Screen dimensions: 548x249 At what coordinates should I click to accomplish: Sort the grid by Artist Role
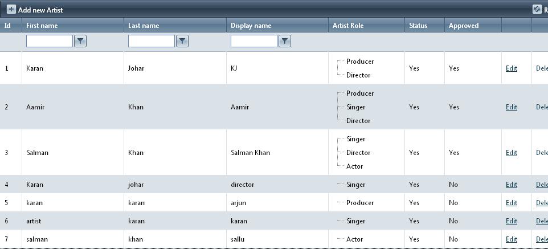(348, 26)
